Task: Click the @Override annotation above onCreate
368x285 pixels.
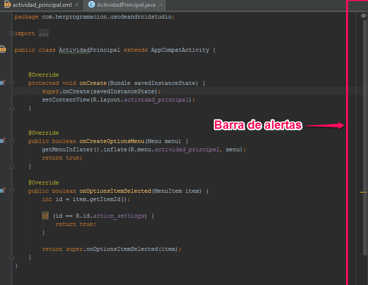Action: coord(43,75)
